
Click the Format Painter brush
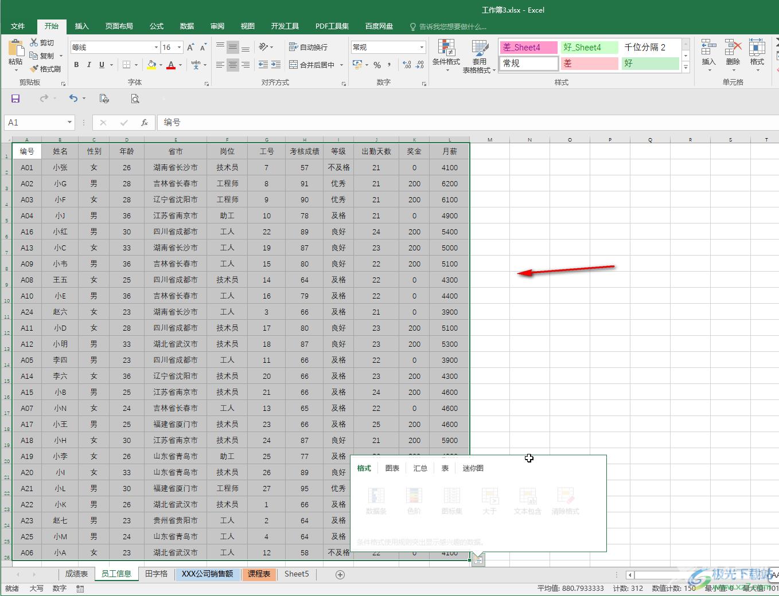pos(34,69)
